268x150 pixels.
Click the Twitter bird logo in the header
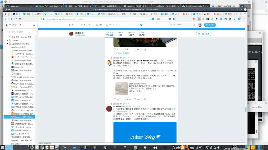pos(141,25)
